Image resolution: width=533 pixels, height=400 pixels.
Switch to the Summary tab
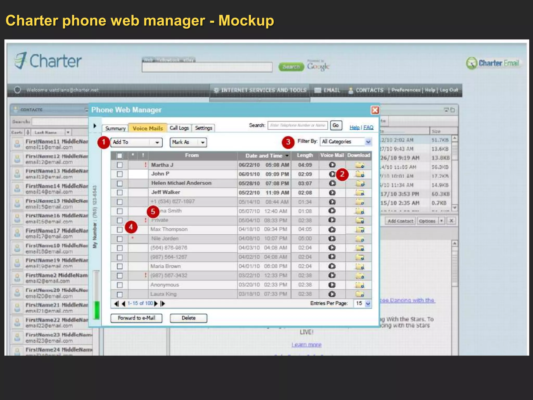[x=115, y=128]
